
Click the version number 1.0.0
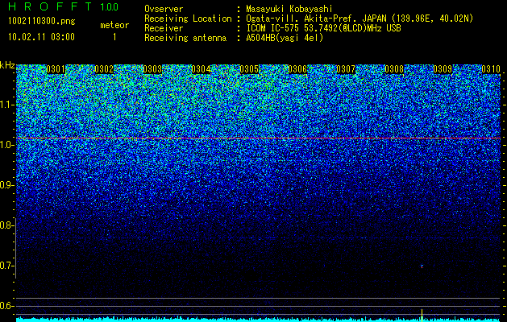[110, 6]
